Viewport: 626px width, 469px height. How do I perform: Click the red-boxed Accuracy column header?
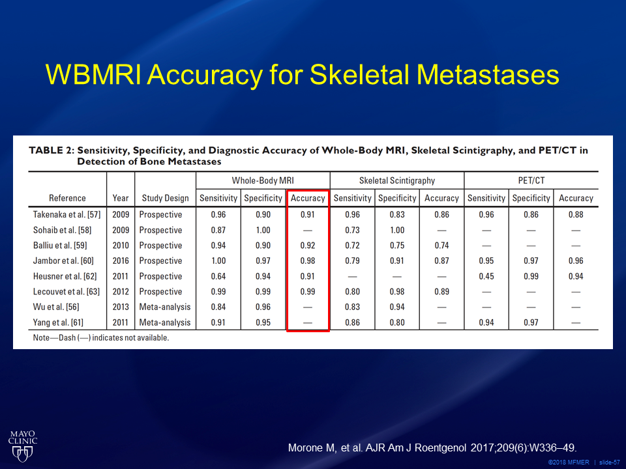click(308, 198)
